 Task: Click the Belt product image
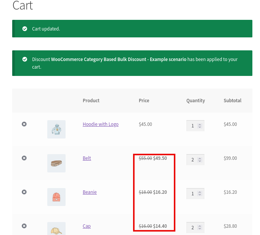pos(56,163)
